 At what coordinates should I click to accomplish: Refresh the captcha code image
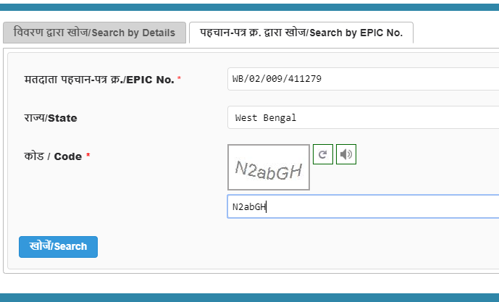(323, 154)
